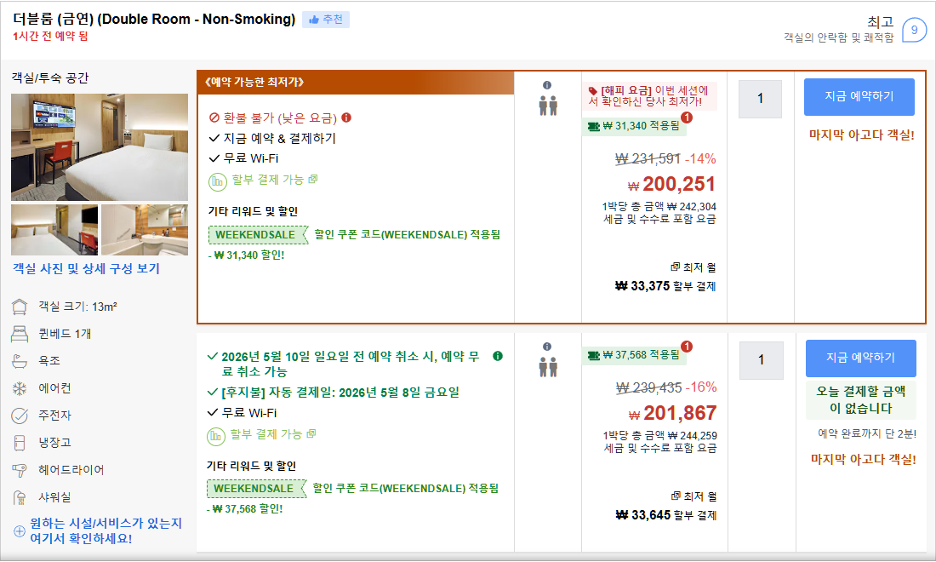Open 객실 사진 및 상세 구성 보기 link
Image resolution: width=936 pixels, height=562 pixels.
coord(87,269)
